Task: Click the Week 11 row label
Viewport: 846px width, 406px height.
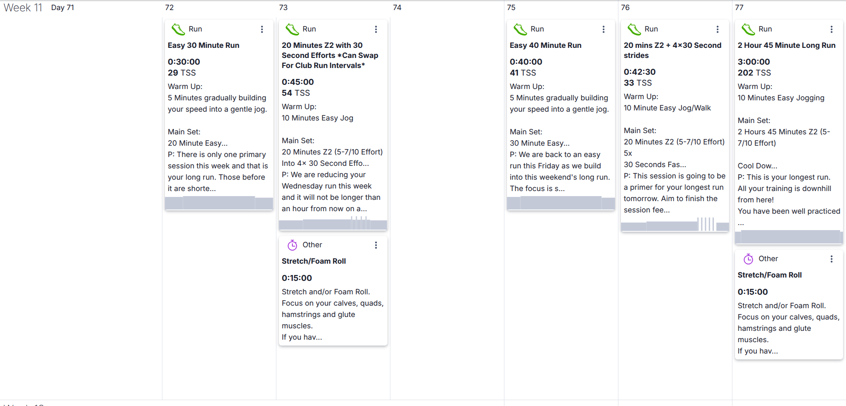Action: (x=23, y=8)
